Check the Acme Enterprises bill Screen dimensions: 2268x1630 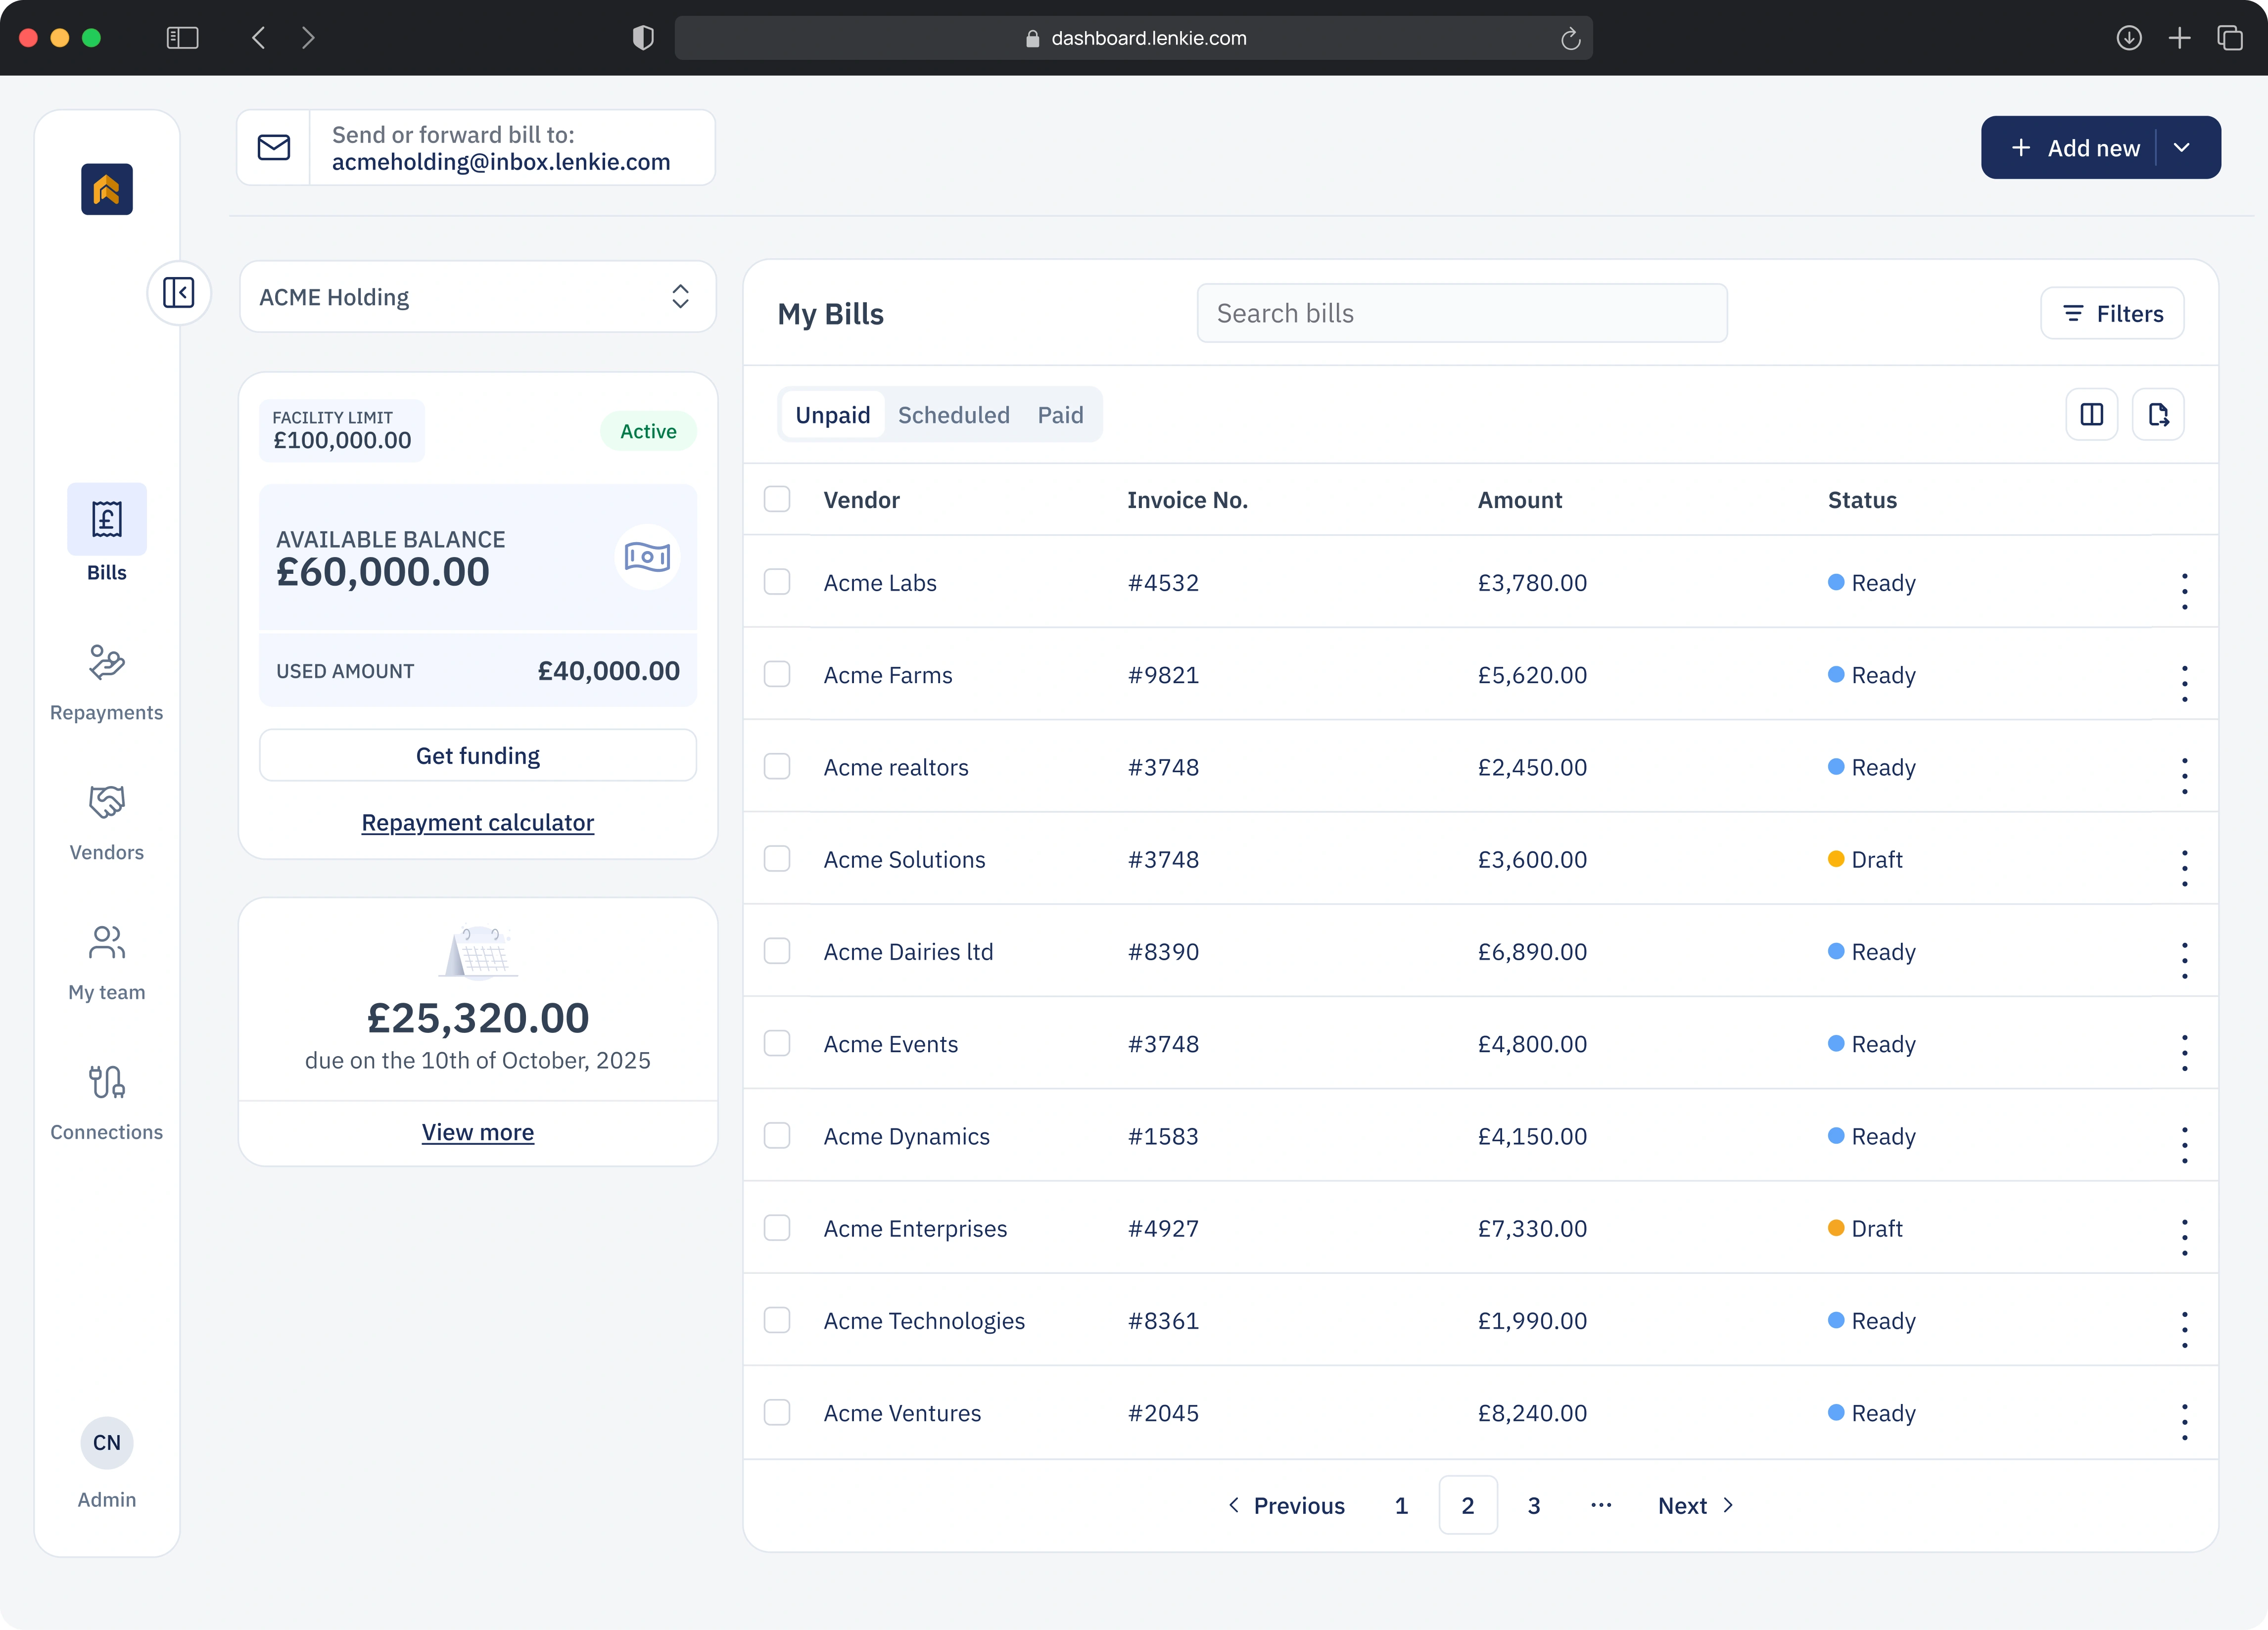pyautogui.click(x=777, y=1228)
